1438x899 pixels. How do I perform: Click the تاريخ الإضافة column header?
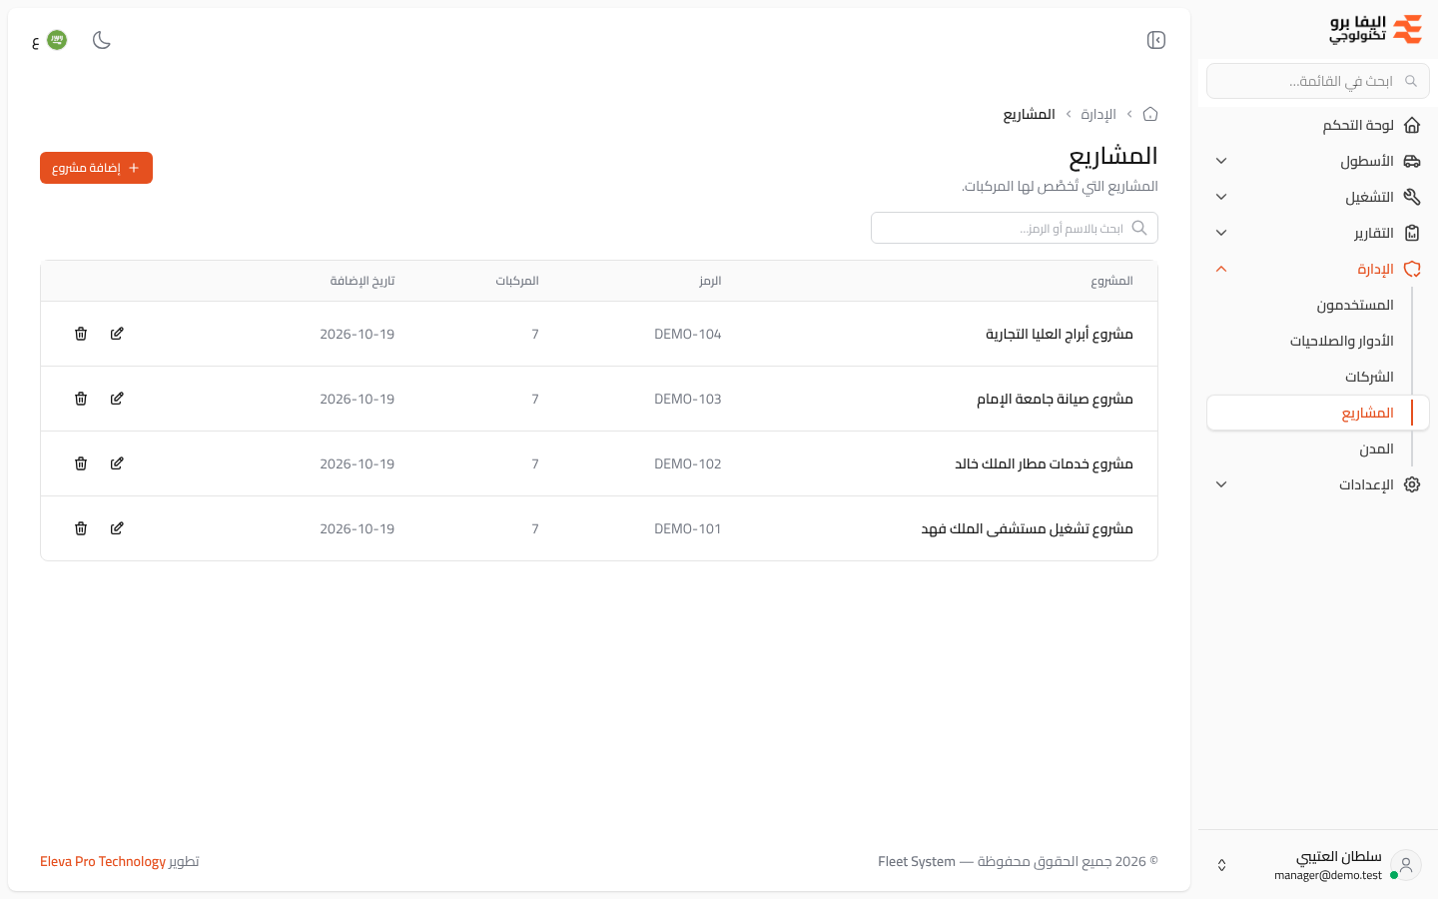[x=362, y=281]
